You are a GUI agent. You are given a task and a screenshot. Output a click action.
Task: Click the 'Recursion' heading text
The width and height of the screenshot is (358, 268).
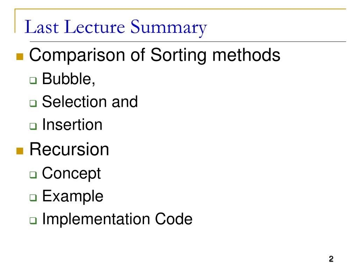pos(69,149)
